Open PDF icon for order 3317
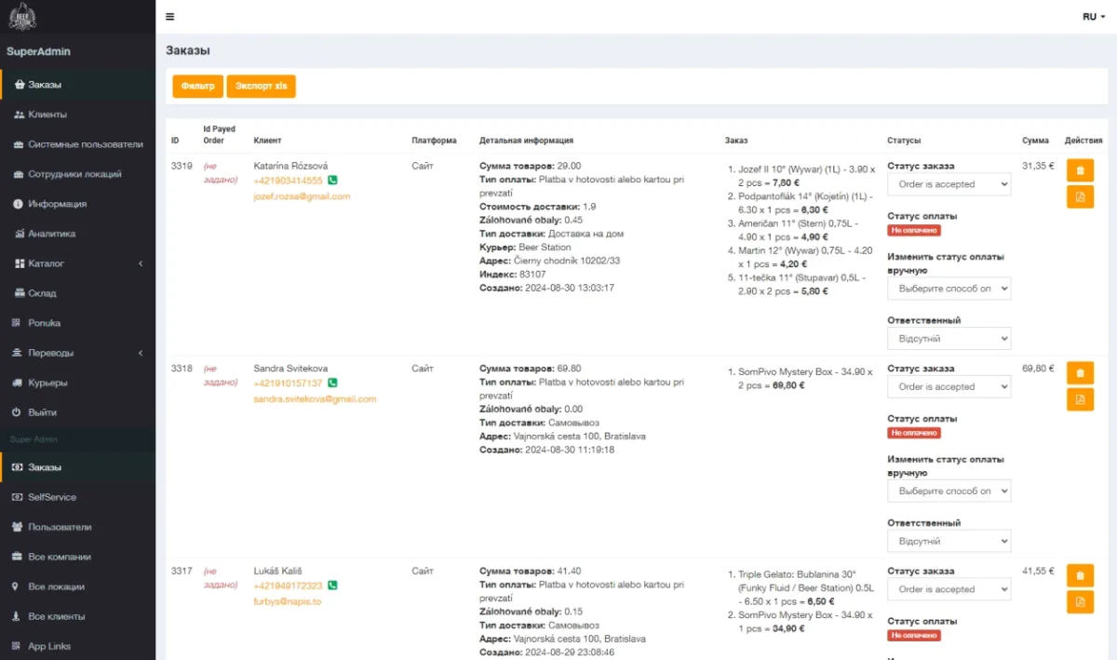Viewport: 1117px width, 660px height. [x=1080, y=602]
